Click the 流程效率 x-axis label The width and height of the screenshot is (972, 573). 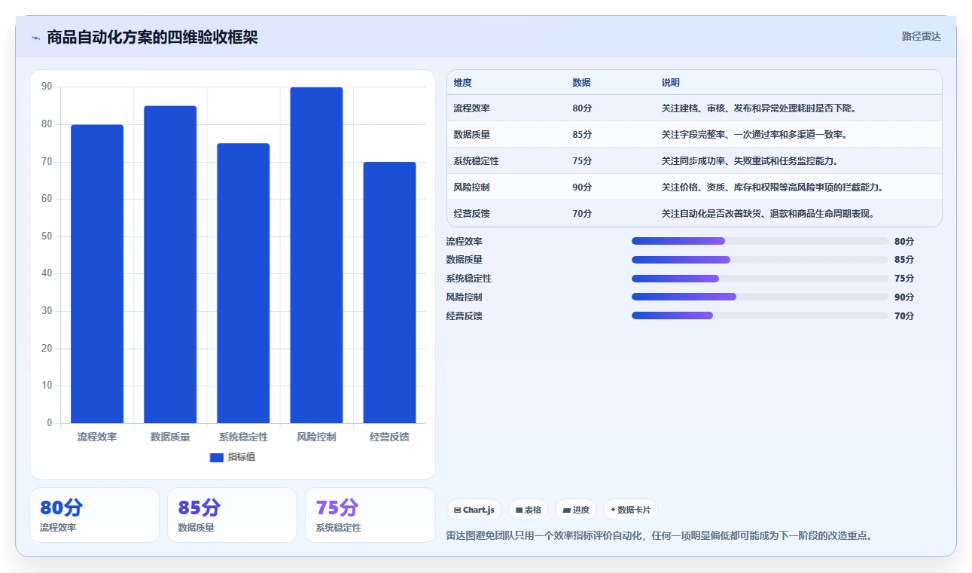pyautogui.click(x=97, y=437)
